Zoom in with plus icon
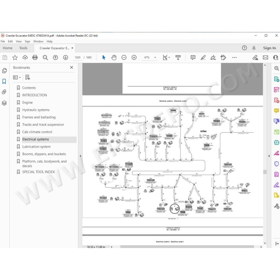 pos(134,58)
